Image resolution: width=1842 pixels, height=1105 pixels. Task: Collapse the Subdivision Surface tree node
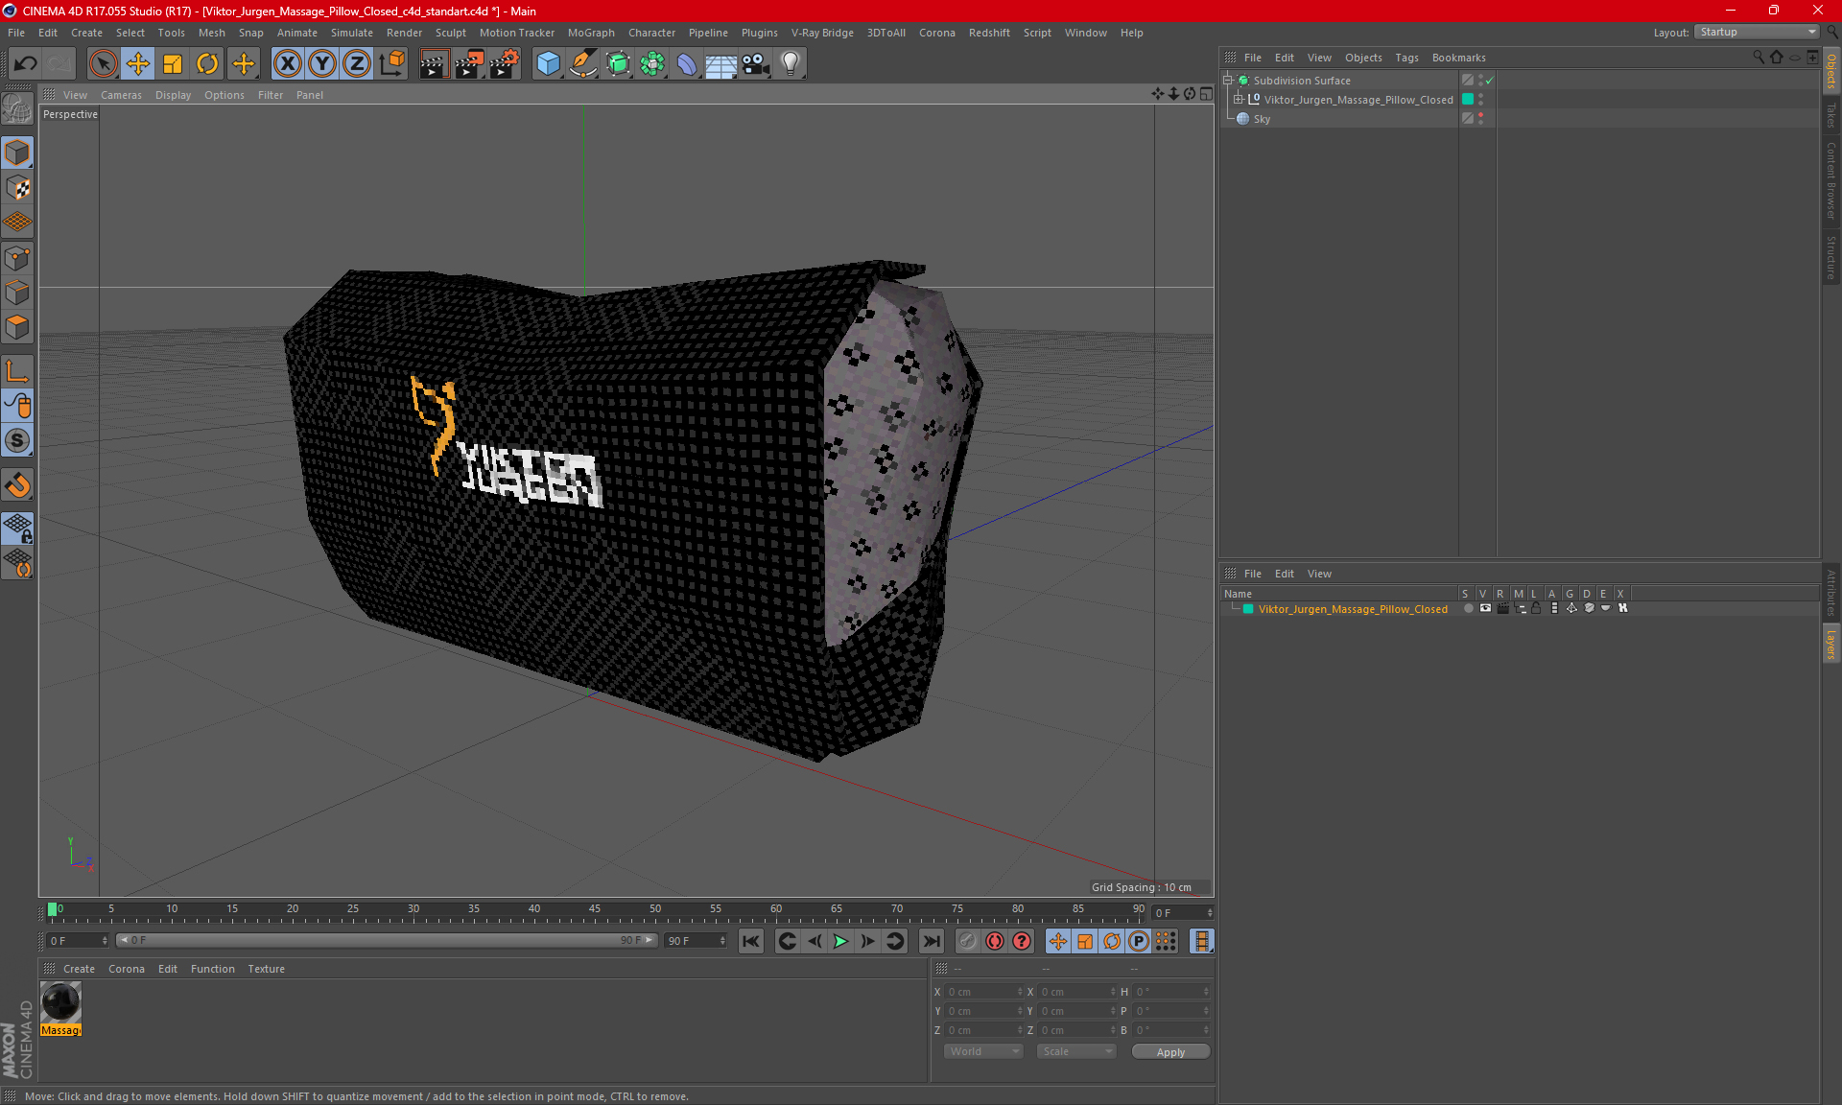click(1228, 81)
